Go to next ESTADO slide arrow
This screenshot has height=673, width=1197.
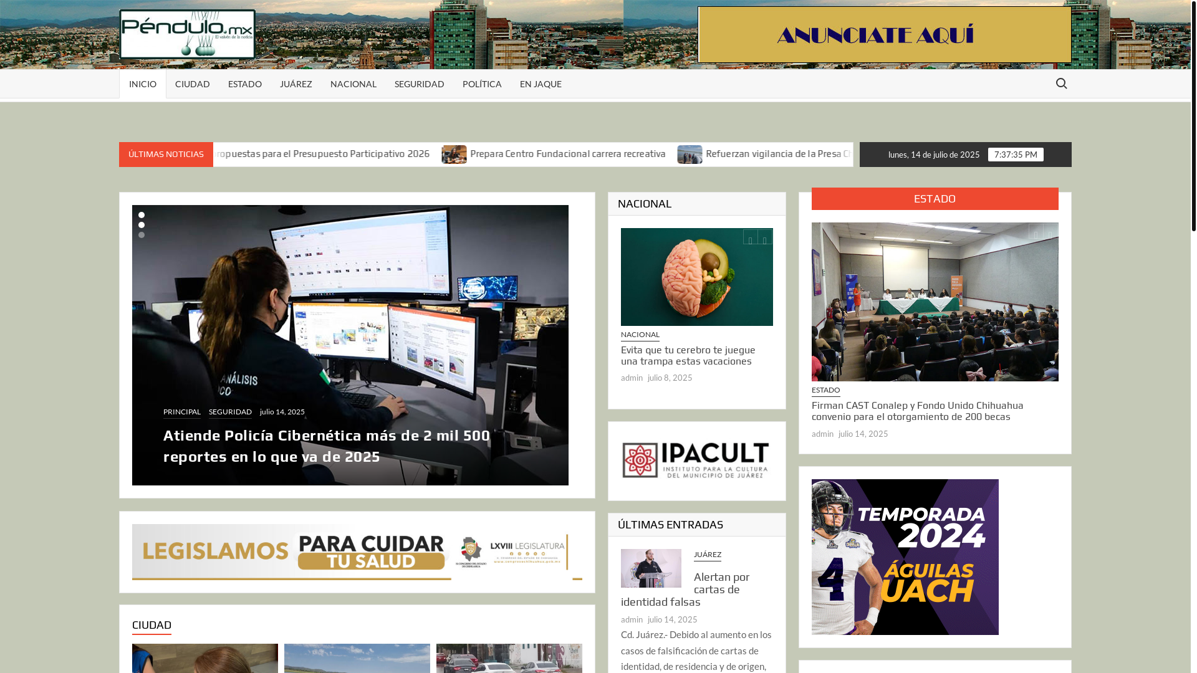1050,231
